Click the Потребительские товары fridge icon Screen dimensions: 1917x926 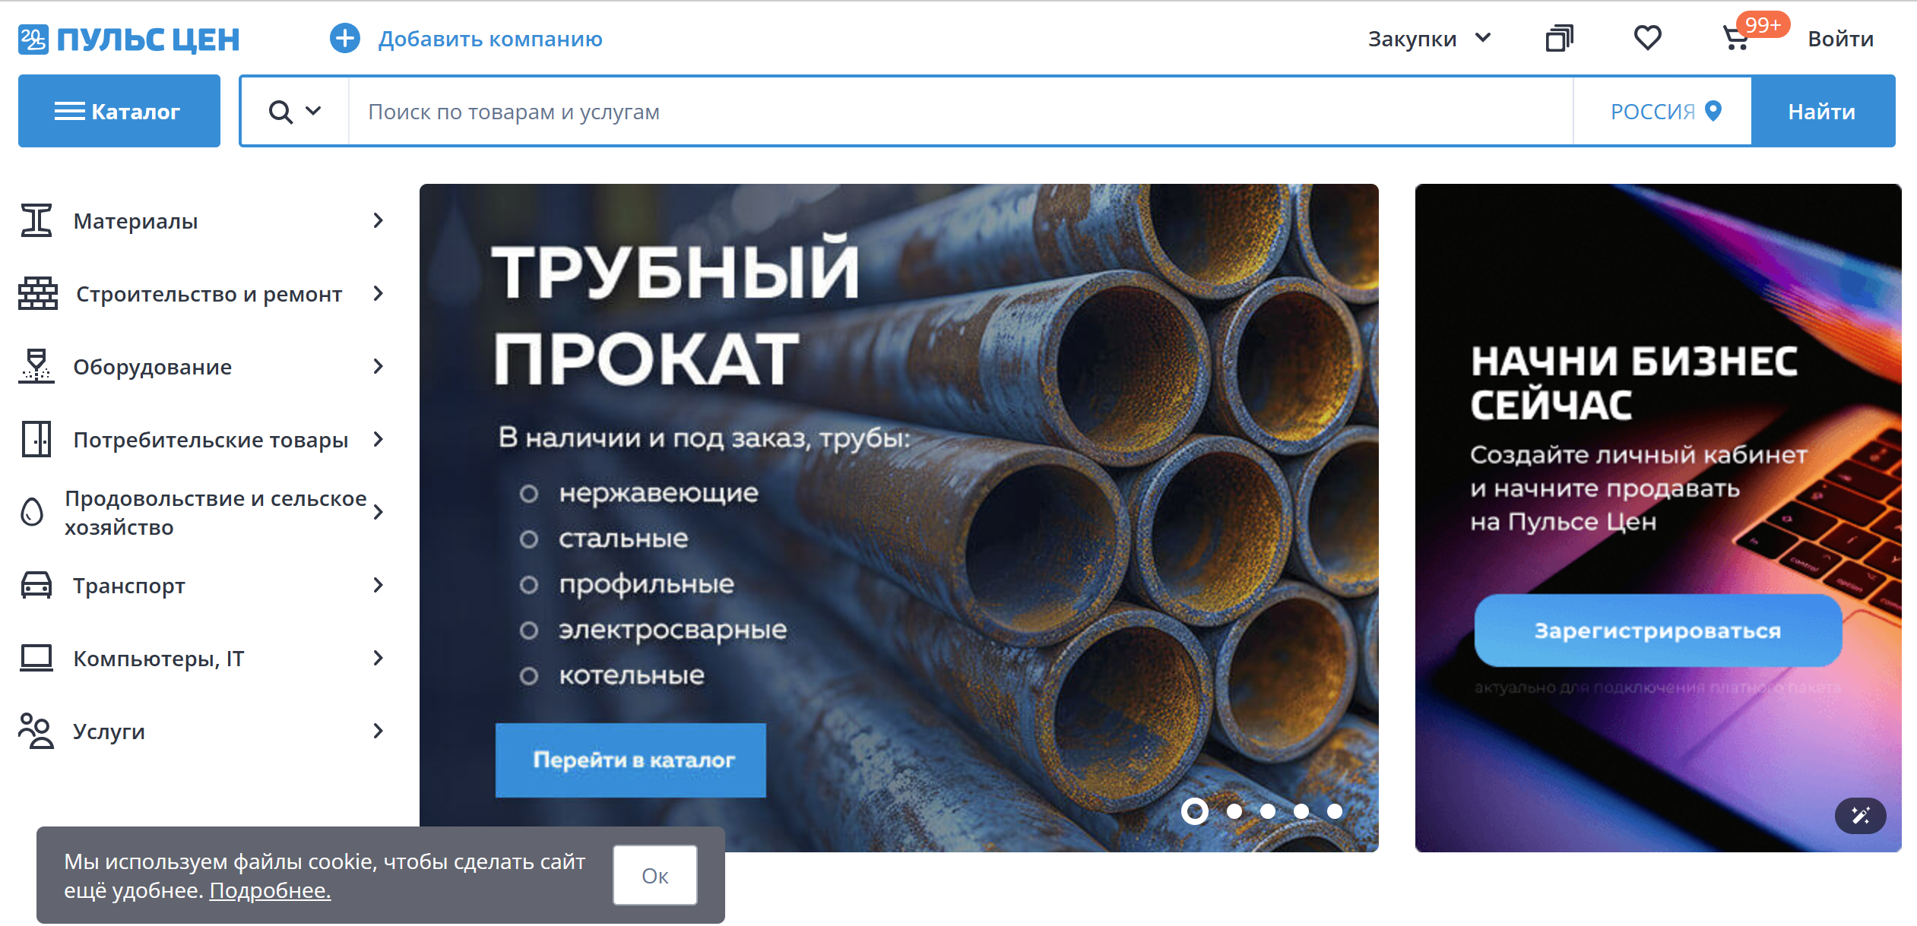tap(36, 439)
